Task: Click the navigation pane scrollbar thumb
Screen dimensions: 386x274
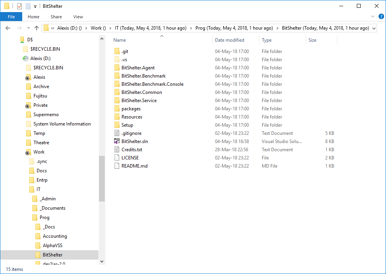Action: click(102, 179)
